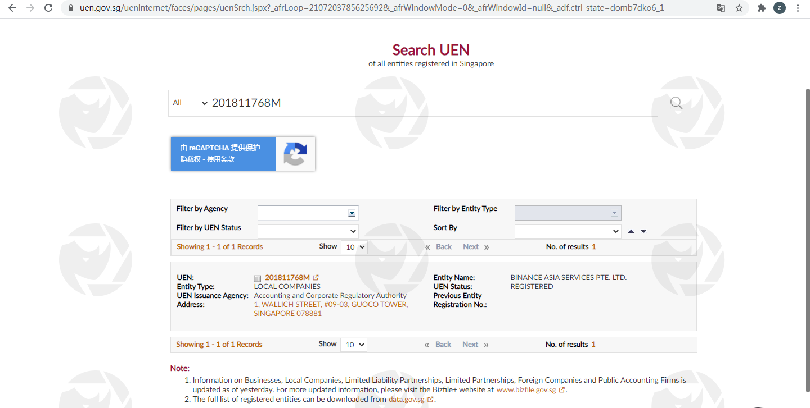Click the sort descending down arrow
This screenshot has height=408, width=810.
pos(643,231)
